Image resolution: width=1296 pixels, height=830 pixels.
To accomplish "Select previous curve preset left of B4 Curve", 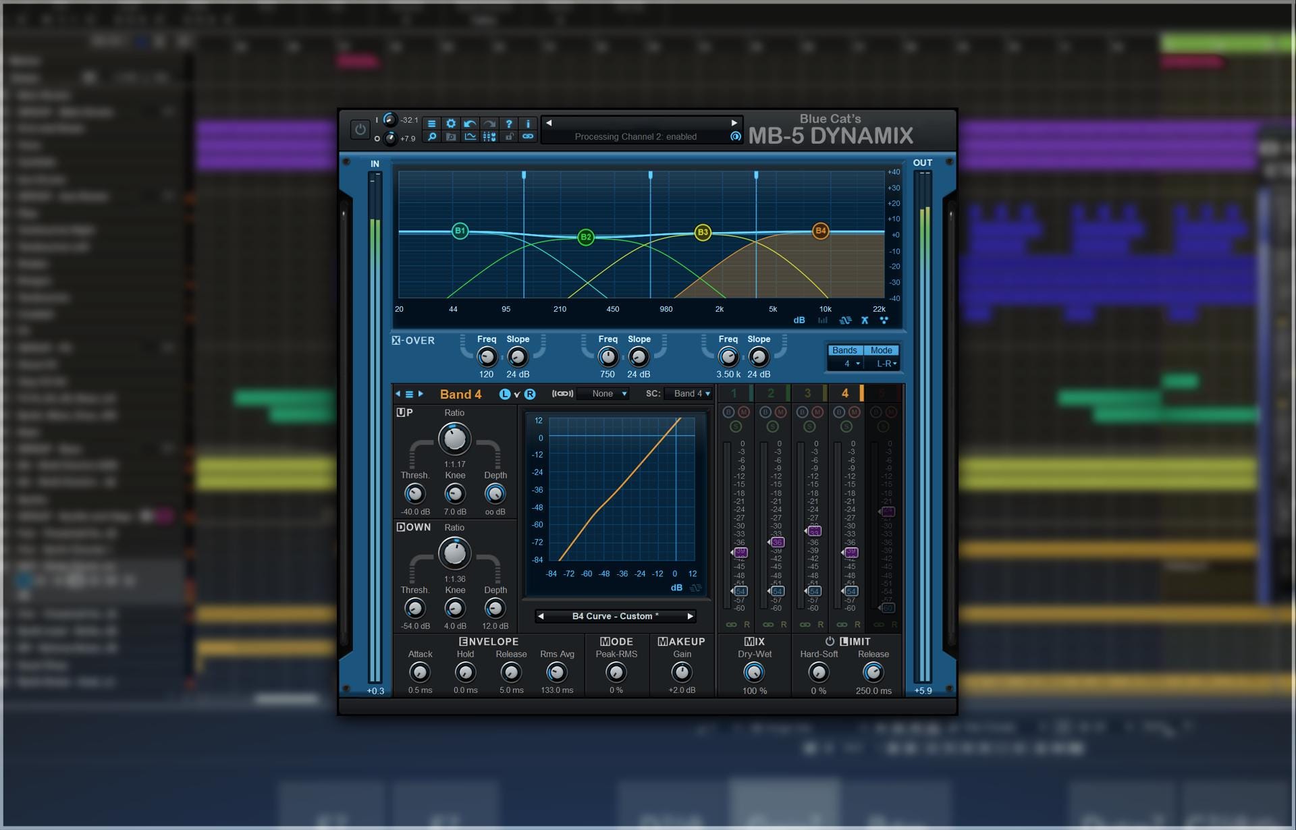I will point(541,616).
